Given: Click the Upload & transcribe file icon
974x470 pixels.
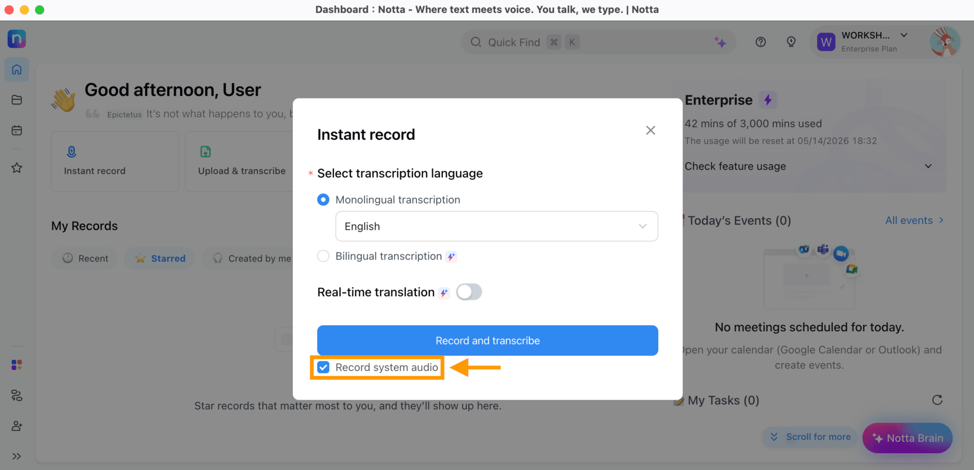Looking at the screenshot, I should click(x=205, y=152).
